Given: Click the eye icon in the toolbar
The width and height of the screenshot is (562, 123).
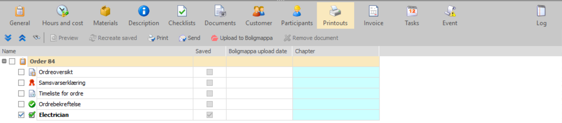Looking at the screenshot, I should (36, 37).
